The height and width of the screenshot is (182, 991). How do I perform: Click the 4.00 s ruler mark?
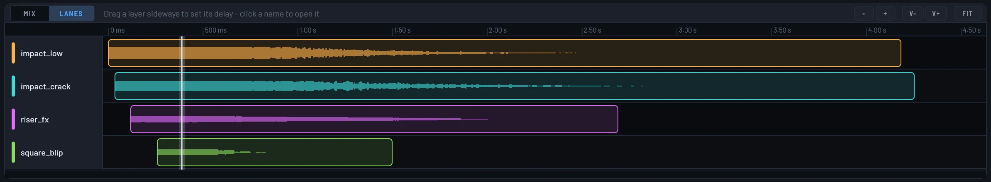tap(877, 30)
